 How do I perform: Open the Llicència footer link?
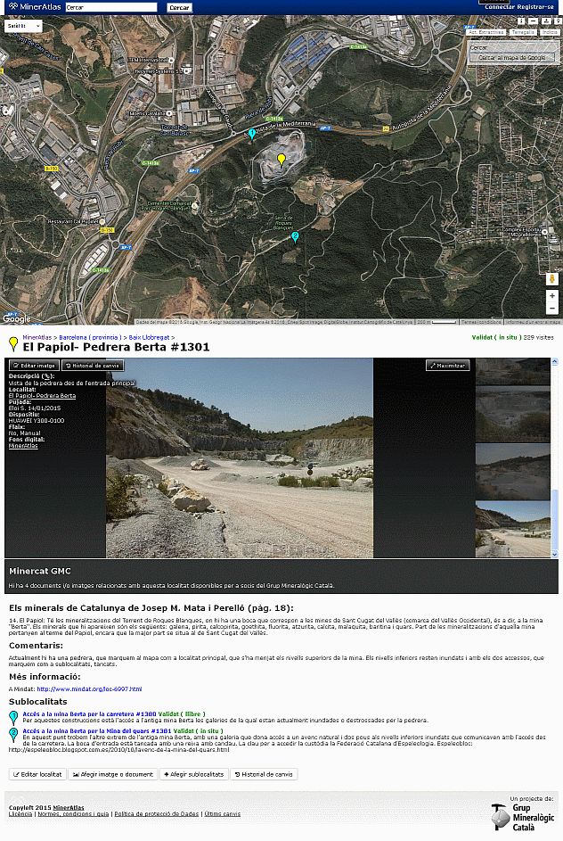(x=20, y=813)
